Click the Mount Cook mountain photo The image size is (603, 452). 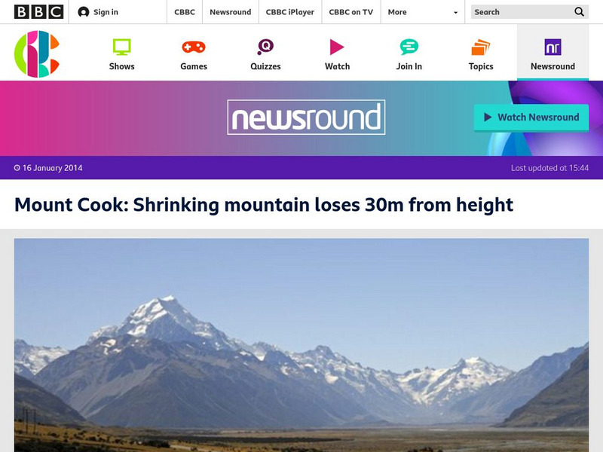(x=301, y=347)
